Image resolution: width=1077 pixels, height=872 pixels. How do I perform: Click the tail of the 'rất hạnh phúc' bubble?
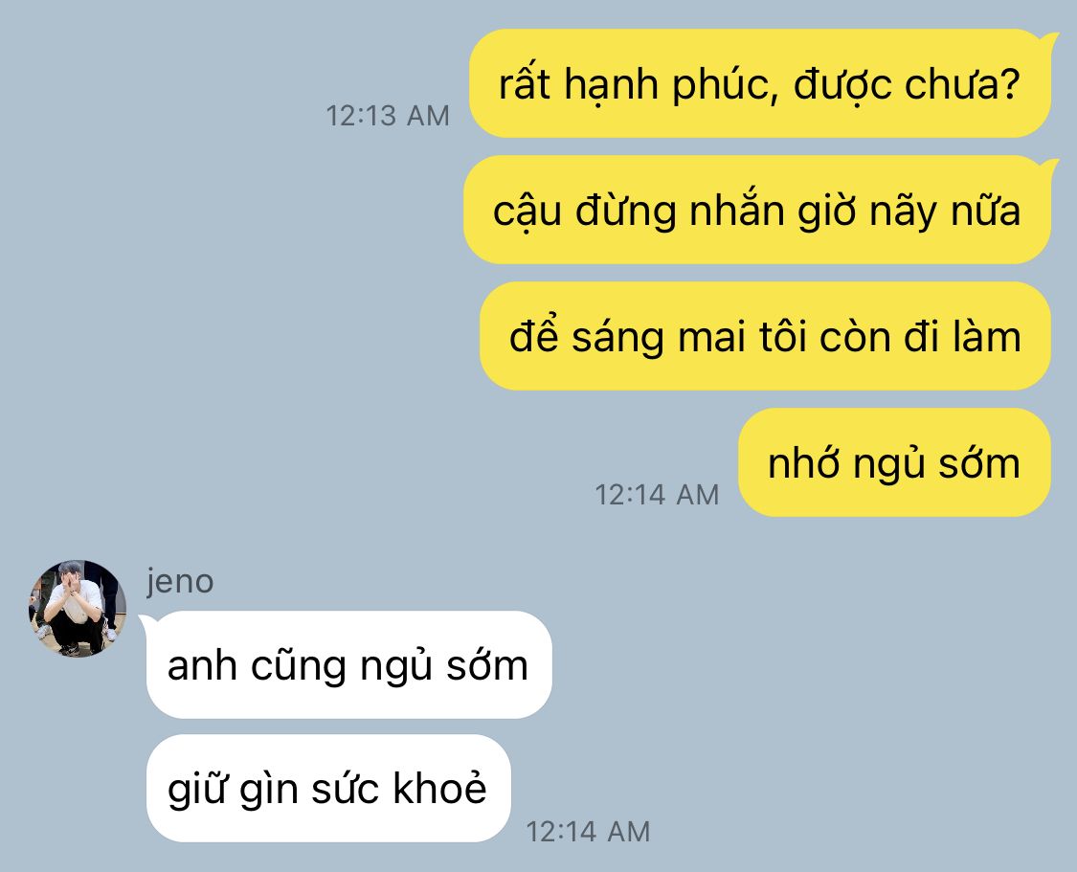tap(1048, 40)
